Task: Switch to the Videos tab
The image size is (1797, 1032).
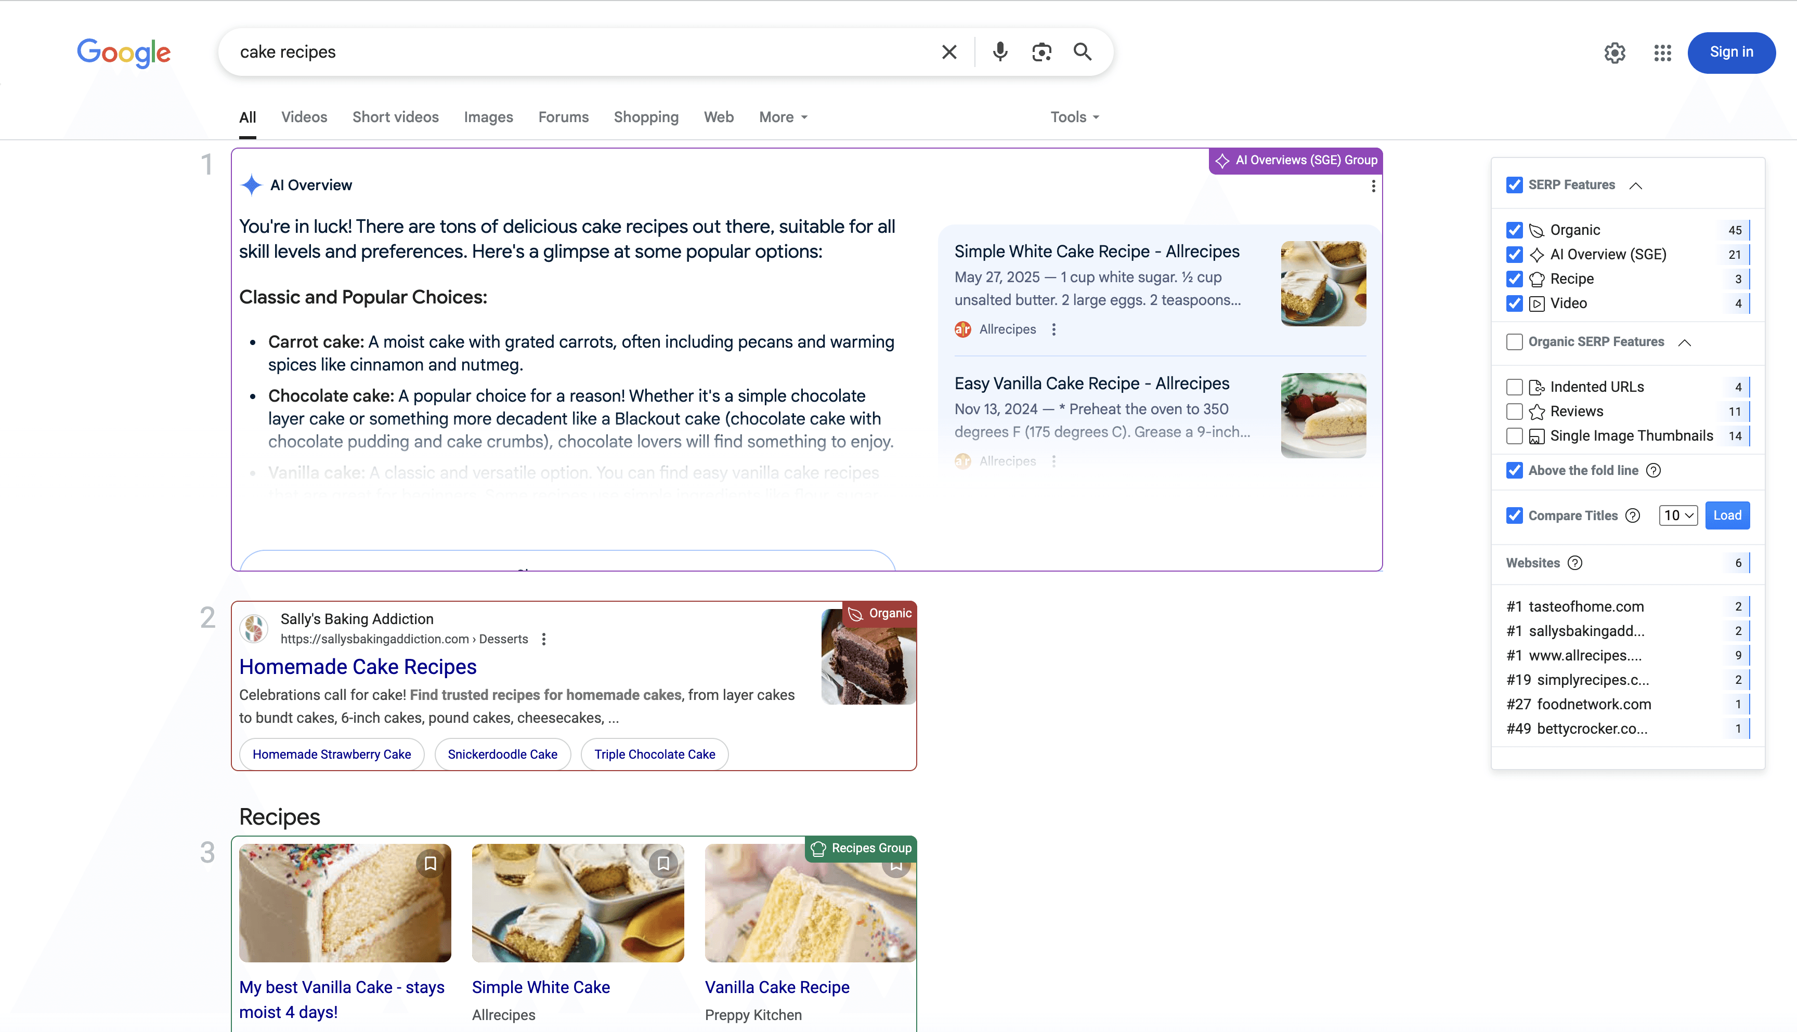Action: click(304, 117)
